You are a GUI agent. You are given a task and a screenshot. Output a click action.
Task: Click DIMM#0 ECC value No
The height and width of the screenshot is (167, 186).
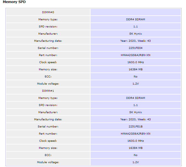point(136,77)
